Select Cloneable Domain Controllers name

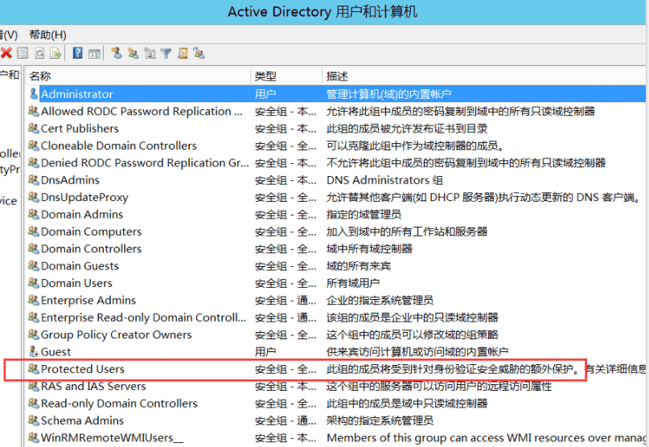click(119, 146)
